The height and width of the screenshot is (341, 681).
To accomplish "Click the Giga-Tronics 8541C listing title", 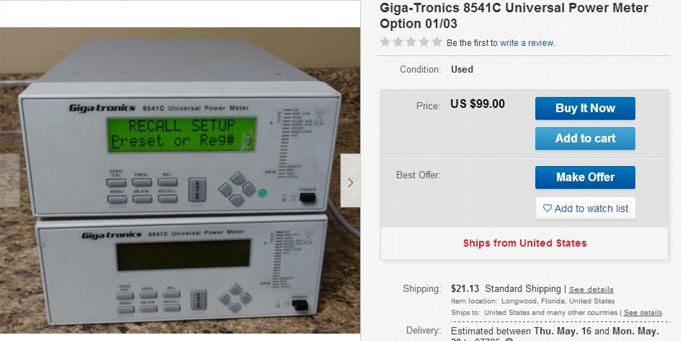I will [514, 16].
